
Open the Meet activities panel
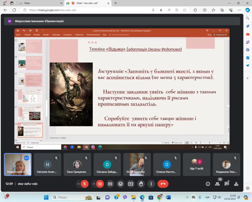pos(236,184)
